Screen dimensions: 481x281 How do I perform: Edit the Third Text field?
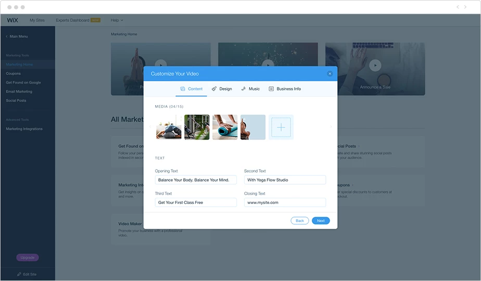coord(196,202)
